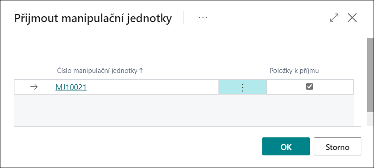Open the Položky k příjmu column header menu

pyautogui.click(x=294, y=71)
